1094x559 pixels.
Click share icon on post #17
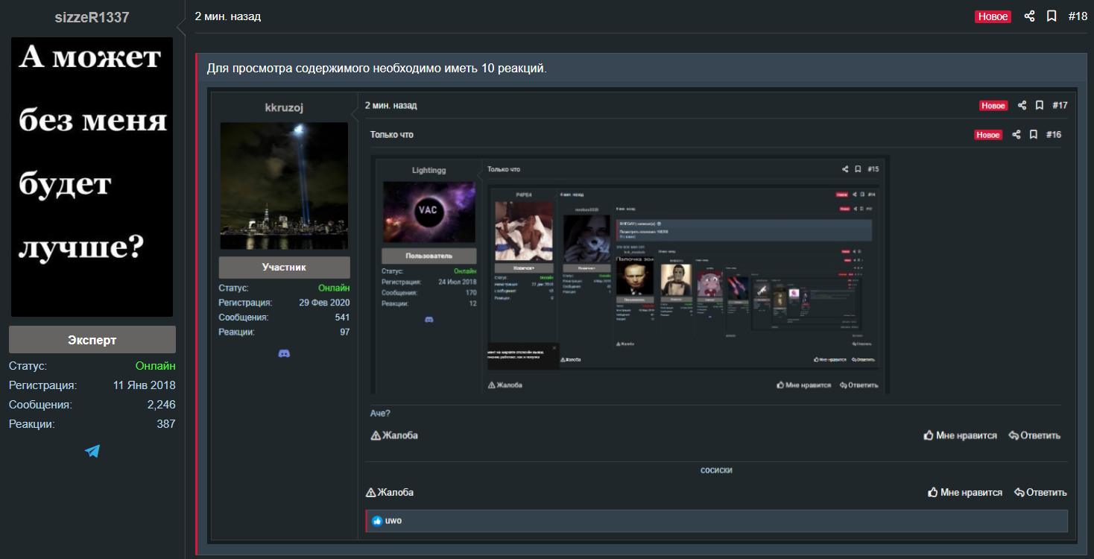coord(1022,106)
